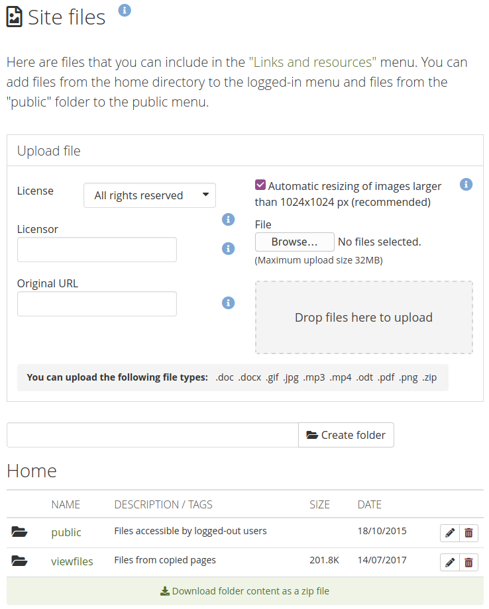Delete the public folder using trash icon
Image resolution: width=489 pixels, height=609 pixels.
tap(468, 533)
